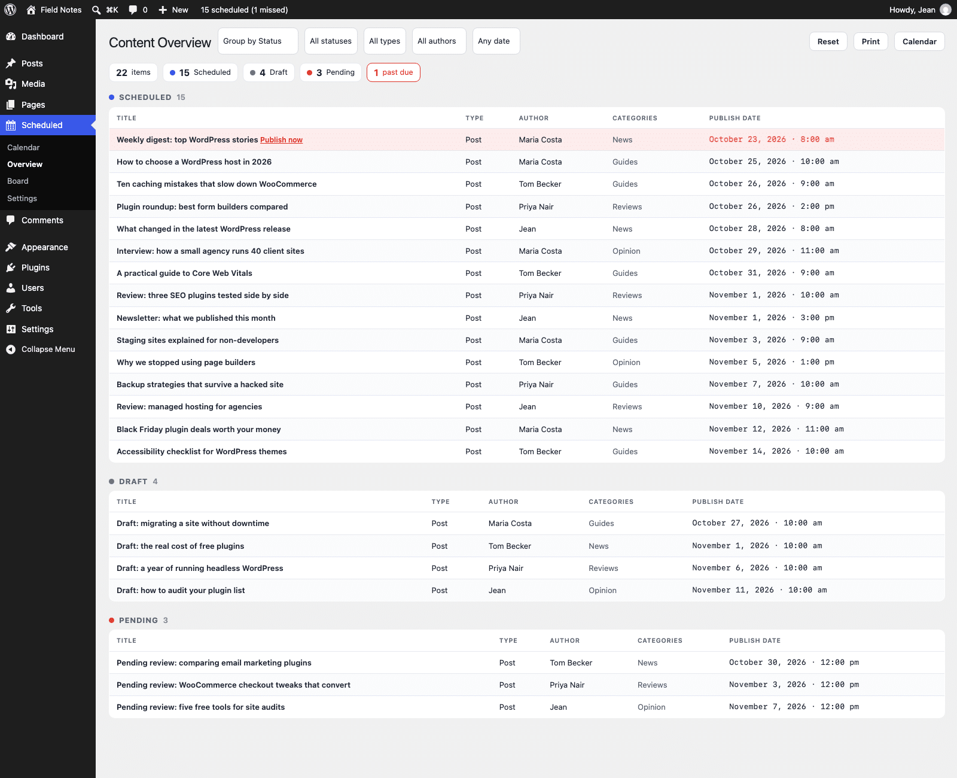Click the Appearance brush icon
Screen dimensions: 957x778
(11, 247)
